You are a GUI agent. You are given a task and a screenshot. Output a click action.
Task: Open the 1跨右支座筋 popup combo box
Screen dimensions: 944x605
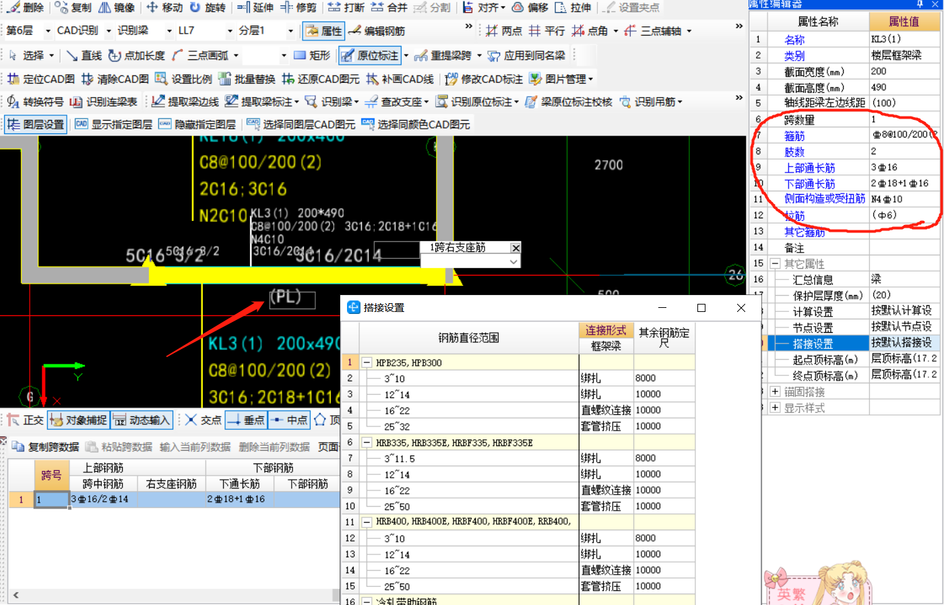pos(470,261)
